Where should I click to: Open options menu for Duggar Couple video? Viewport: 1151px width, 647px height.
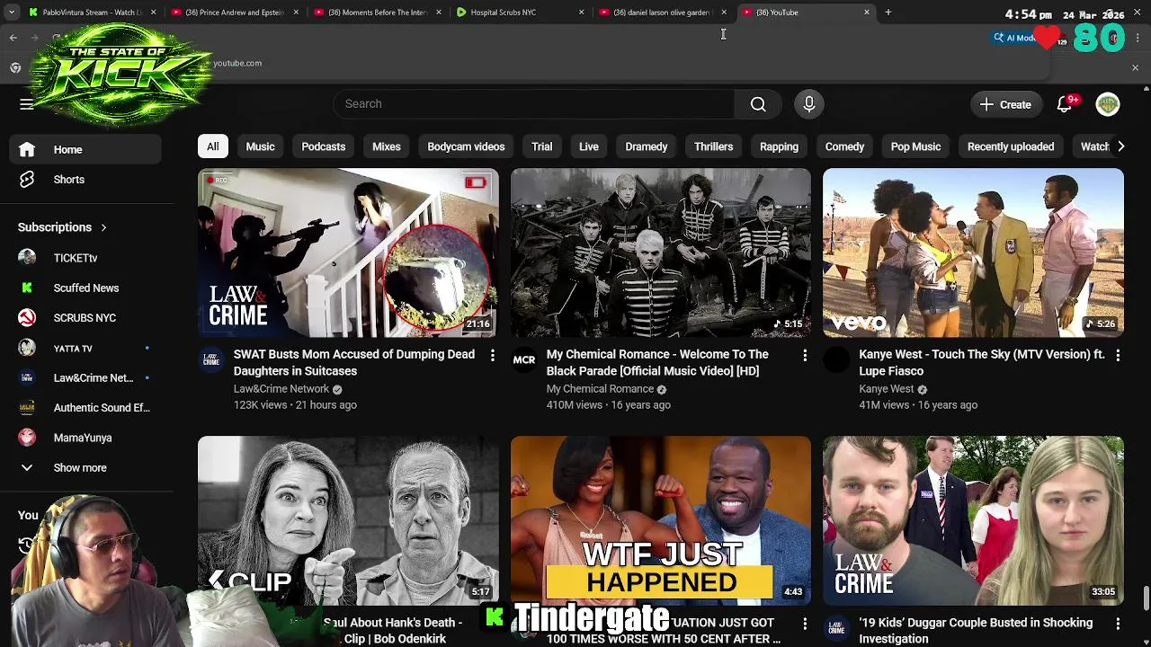pyautogui.click(x=1118, y=624)
